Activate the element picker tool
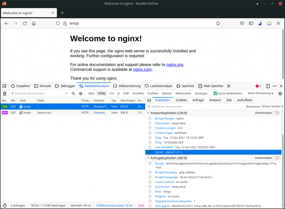This screenshot has height=209, width=285. pos(4,86)
